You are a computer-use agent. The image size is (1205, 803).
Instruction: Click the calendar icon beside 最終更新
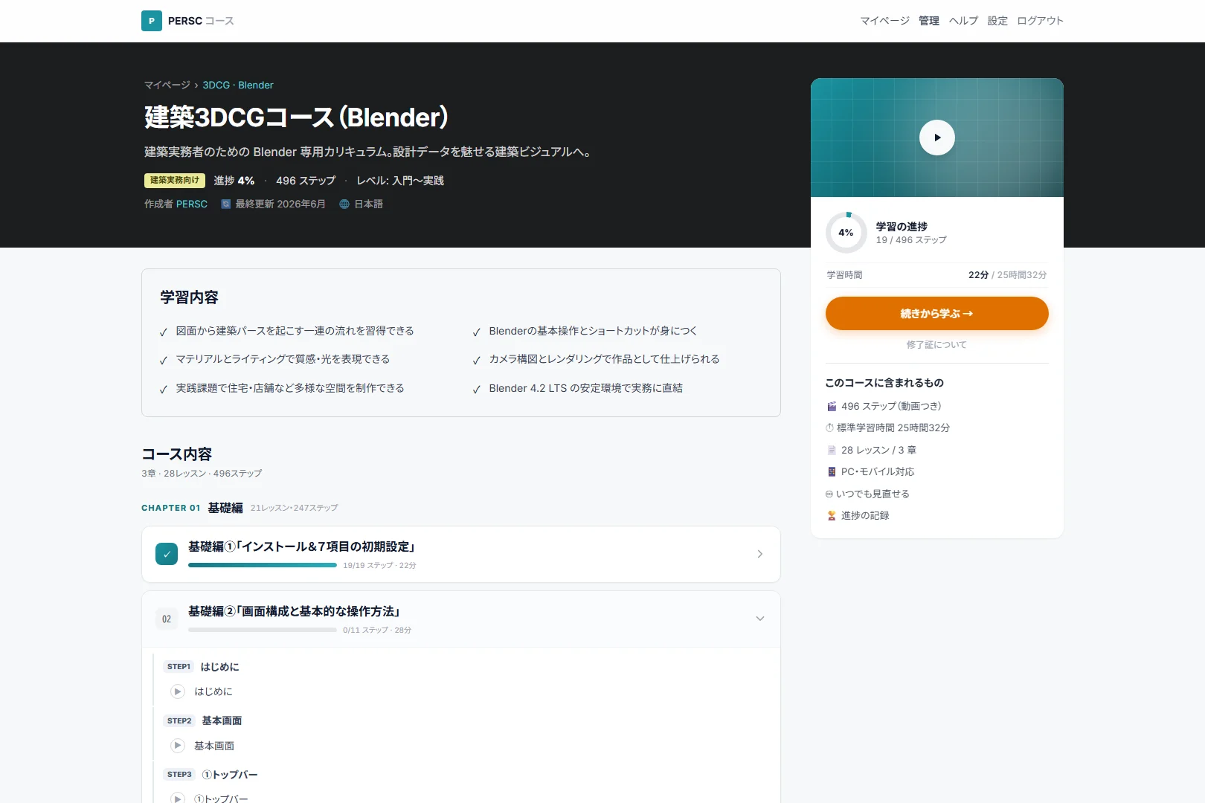tap(225, 204)
